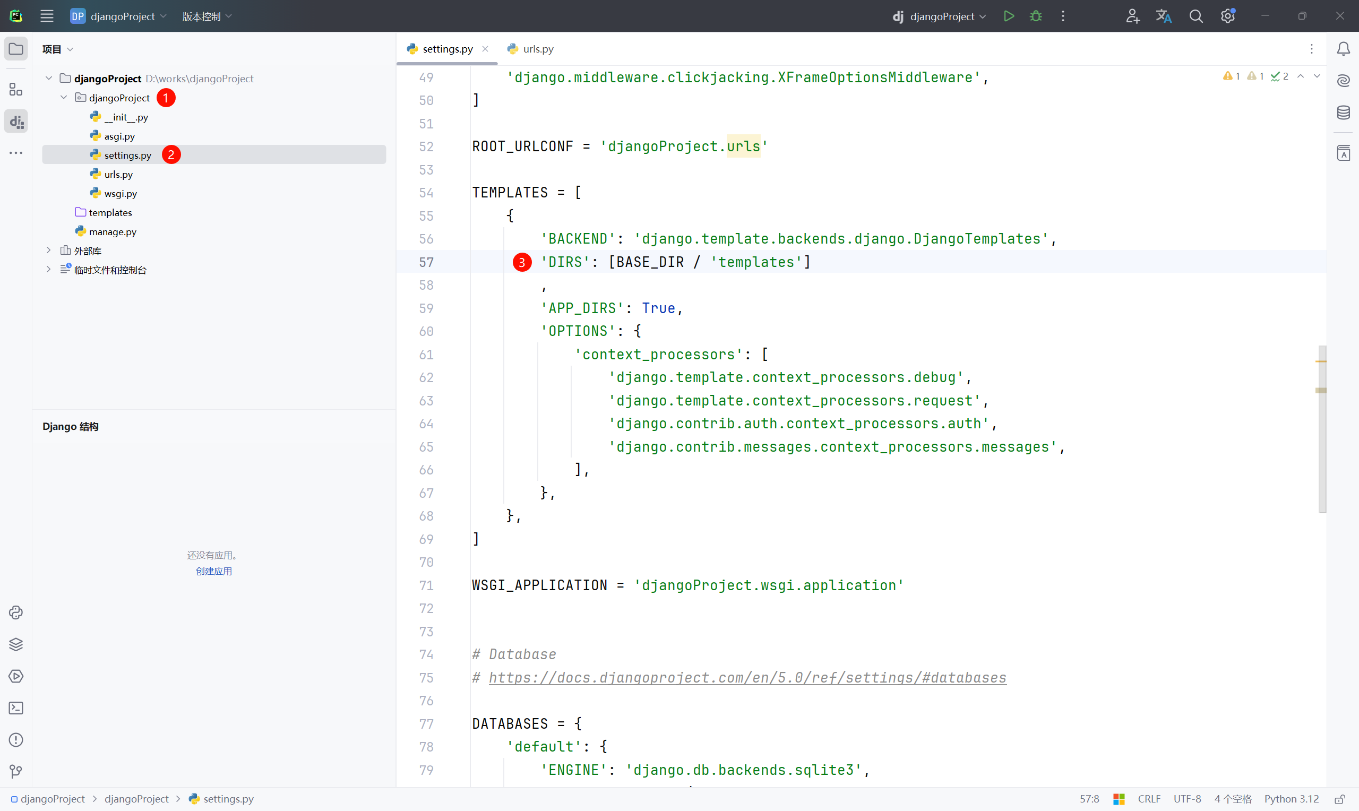Expand the 外部库 node

(x=49, y=251)
